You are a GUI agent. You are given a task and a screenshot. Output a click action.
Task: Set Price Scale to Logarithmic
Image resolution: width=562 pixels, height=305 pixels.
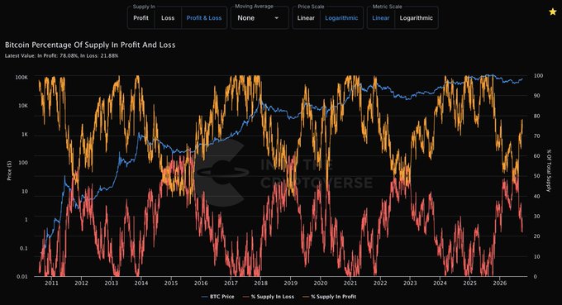coord(341,18)
